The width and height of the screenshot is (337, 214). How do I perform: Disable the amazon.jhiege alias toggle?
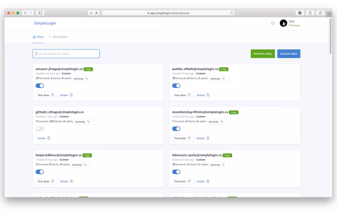coord(40,86)
